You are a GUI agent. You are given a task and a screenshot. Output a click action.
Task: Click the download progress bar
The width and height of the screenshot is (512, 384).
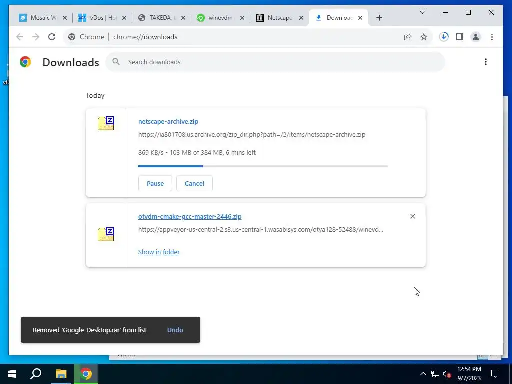[x=263, y=166]
